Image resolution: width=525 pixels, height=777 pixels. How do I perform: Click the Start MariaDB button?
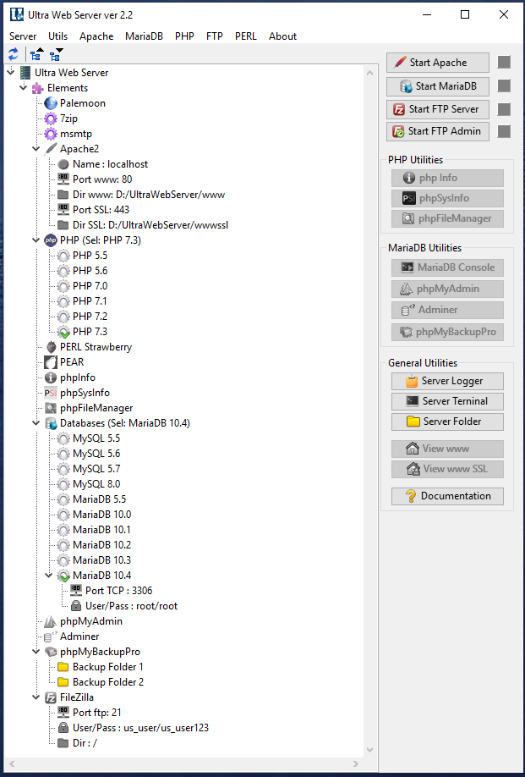pos(438,86)
